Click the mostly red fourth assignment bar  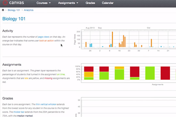[x=135, y=73]
